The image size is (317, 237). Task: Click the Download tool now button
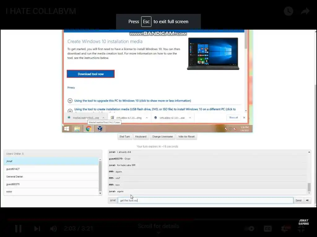tap(91, 74)
